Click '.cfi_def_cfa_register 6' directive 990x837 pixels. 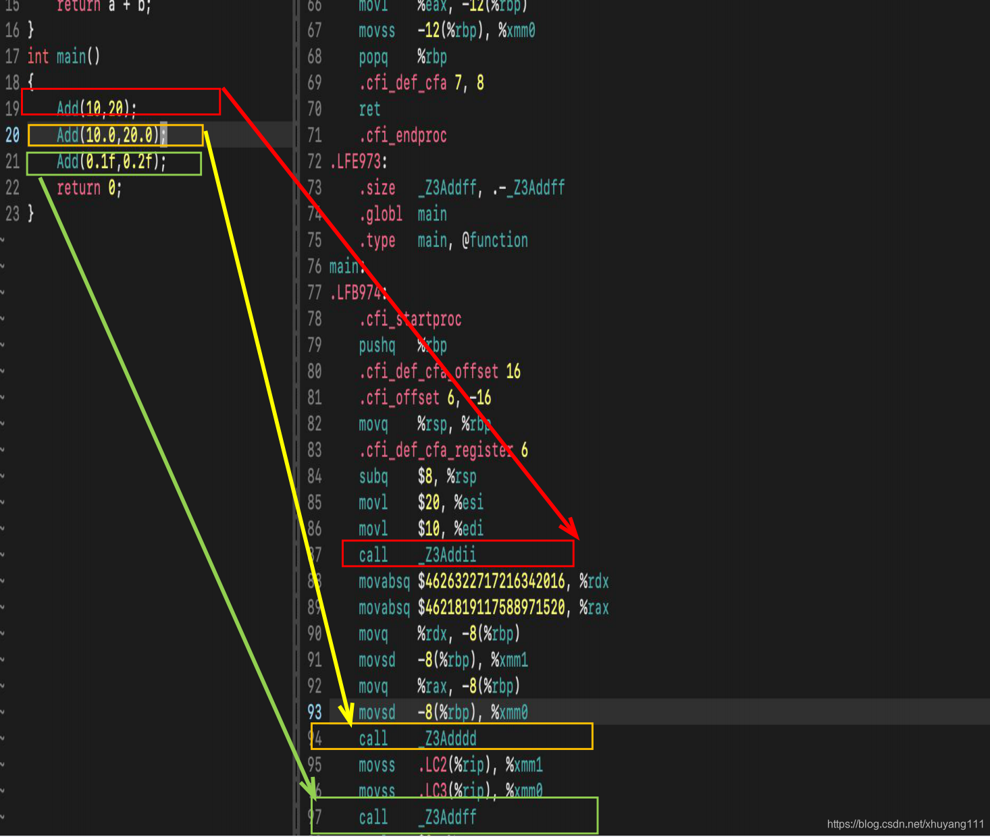coord(444,450)
